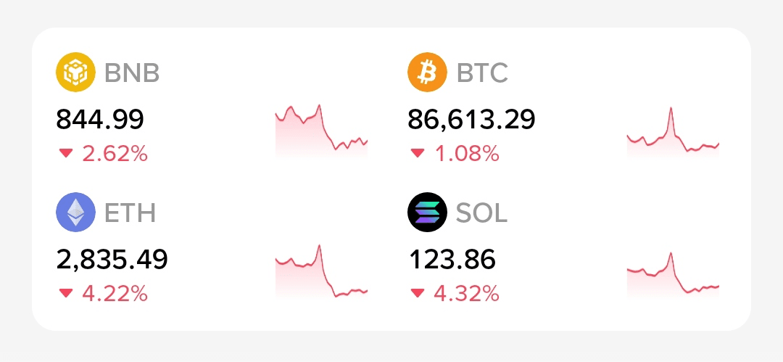Click the ETH price 2,835.49
This screenshot has width=783, height=362.
(112, 260)
